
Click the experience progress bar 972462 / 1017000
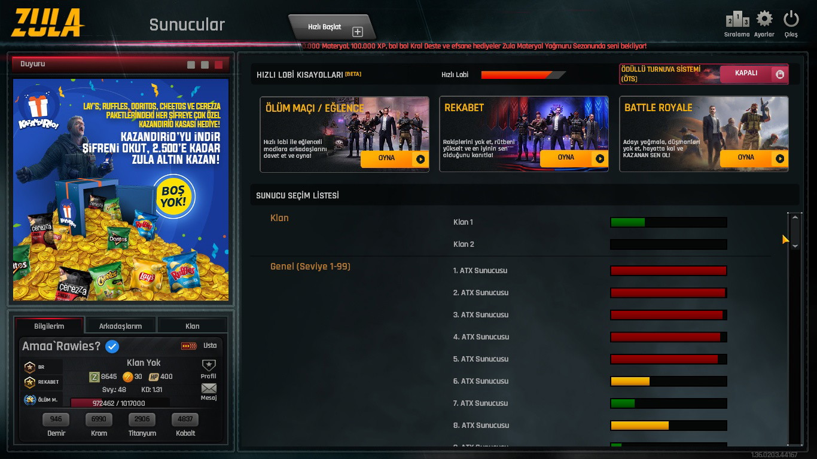pyautogui.click(x=120, y=403)
